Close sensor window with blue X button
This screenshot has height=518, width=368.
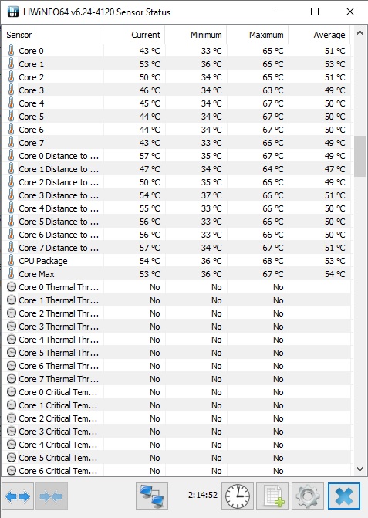[x=344, y=496]
